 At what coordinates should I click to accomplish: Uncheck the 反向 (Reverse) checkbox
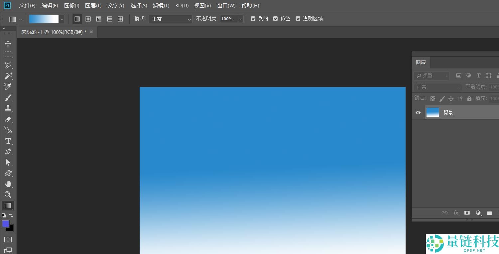pos(253,19)
